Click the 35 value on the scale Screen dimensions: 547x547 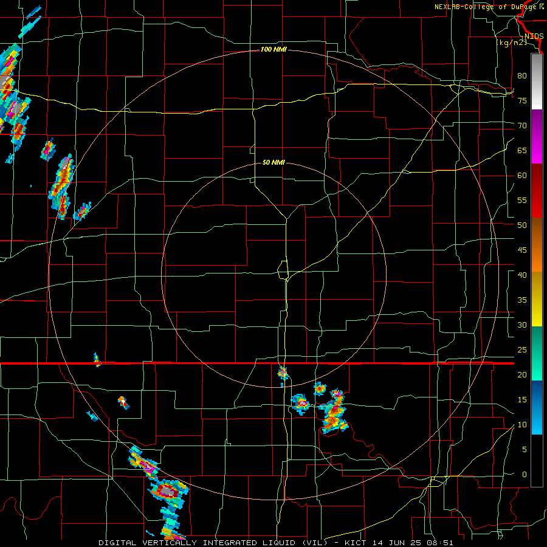[x=522, y=300]
